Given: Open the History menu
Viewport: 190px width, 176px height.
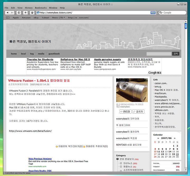Looking at the screenshot, I should pyautogui.click(x=28, y=8).
